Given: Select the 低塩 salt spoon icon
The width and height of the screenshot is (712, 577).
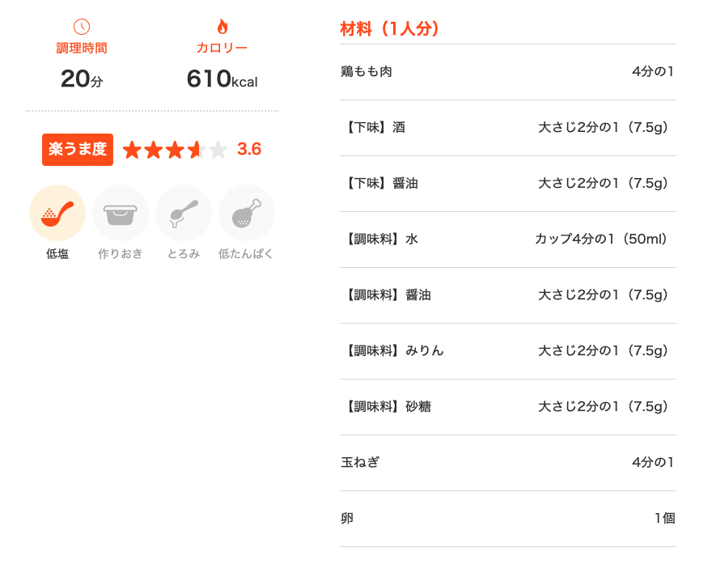Looking at the screenshot, I should click(x=57, y=213).
